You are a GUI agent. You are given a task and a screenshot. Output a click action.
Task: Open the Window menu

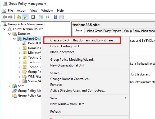(47, 11)
